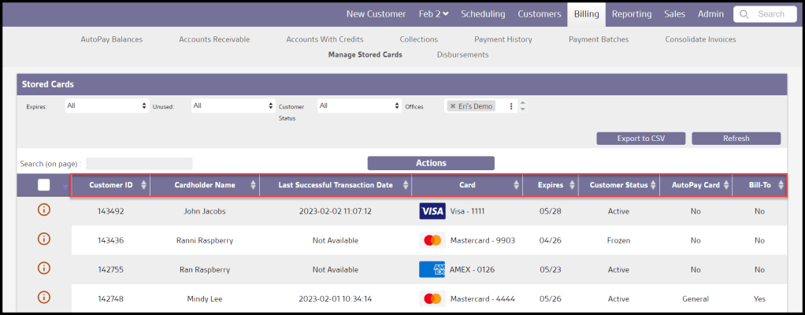Click info icon for John Jacobs row

tap(44, 210)
